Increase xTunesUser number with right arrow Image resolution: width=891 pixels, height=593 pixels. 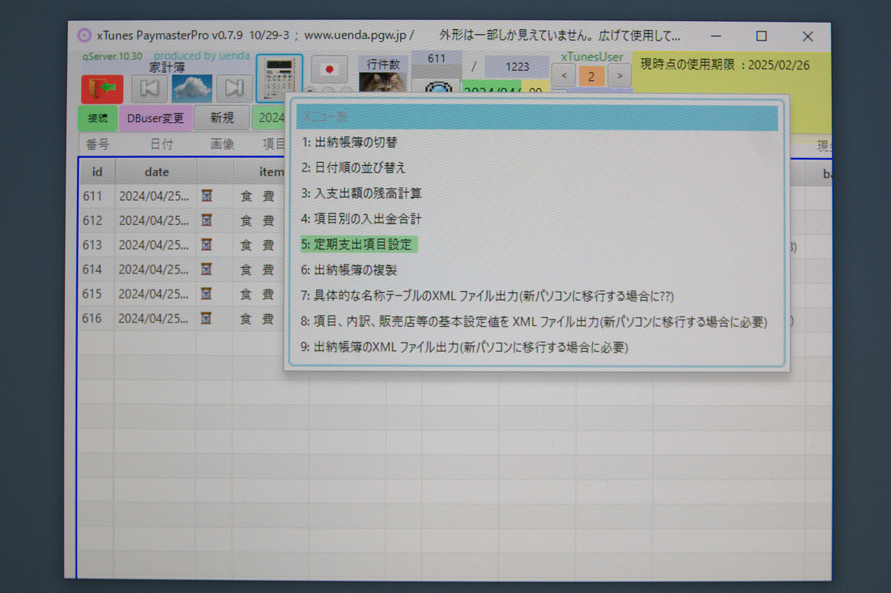(x=619, y=76)
